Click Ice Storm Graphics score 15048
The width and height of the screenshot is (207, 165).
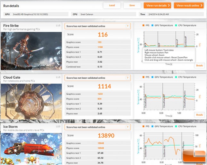coord(101,143)
